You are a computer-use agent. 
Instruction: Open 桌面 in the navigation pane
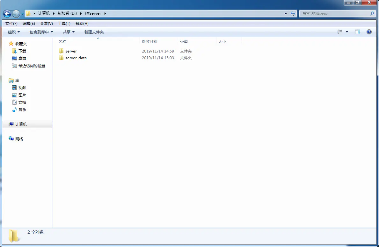coord(22,59)
